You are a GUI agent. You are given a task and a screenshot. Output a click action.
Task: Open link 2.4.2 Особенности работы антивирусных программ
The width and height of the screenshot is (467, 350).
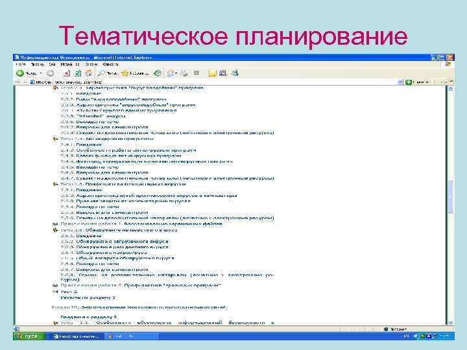(128, 150)
